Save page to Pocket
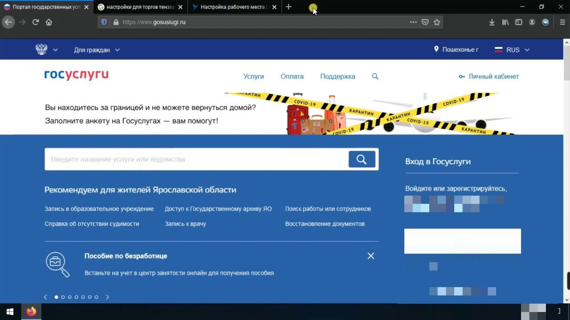 click(425, 22)
